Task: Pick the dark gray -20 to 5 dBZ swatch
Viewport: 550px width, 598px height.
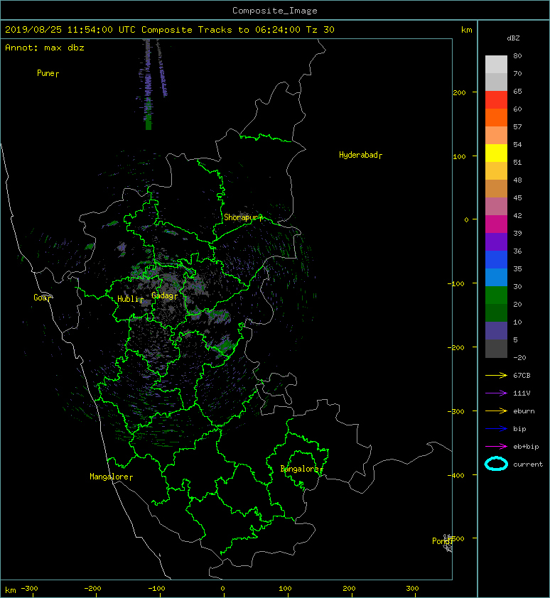Action: (496, 349)
